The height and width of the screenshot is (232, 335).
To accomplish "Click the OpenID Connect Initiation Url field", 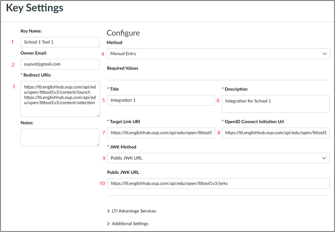I will coord(276,133).
